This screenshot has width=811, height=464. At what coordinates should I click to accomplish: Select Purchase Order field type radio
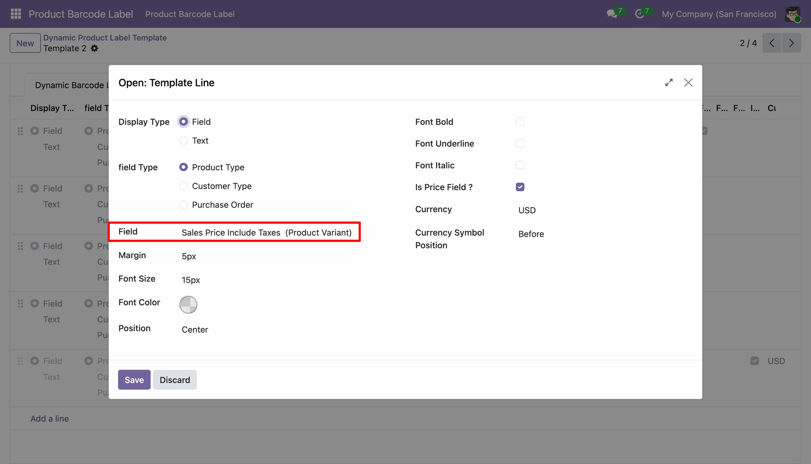point(183,205)
